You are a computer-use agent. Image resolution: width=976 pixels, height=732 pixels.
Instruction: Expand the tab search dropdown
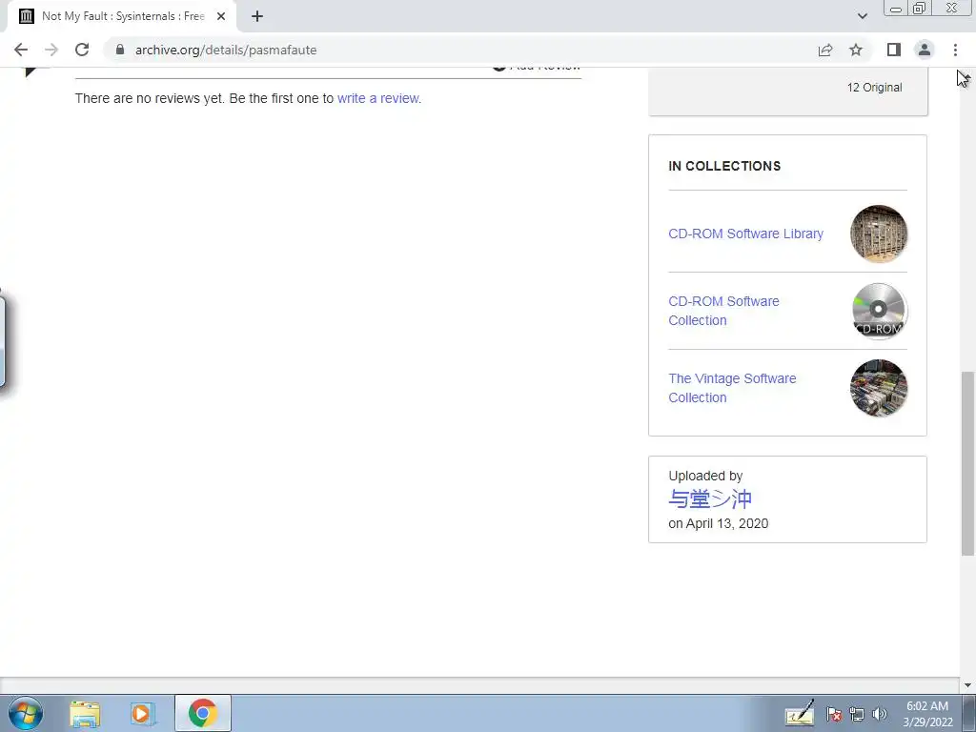(862, 16)
